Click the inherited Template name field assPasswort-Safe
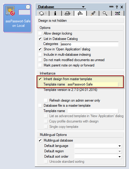The width and height of the screenshot is (129, 169). (93, 84)
